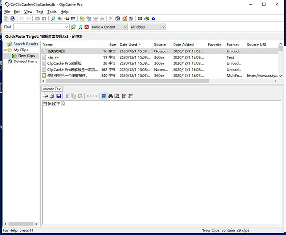
Task: Click the colored squares icon in main toolbar
Action: point(140,19)
